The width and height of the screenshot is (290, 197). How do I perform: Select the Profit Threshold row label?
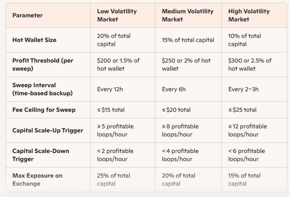(43, 65)
